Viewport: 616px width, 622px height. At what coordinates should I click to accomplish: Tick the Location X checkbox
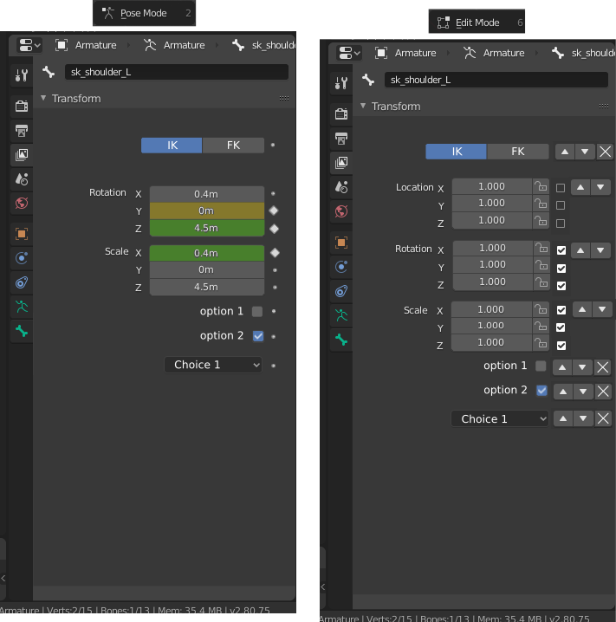coord(561,188)
